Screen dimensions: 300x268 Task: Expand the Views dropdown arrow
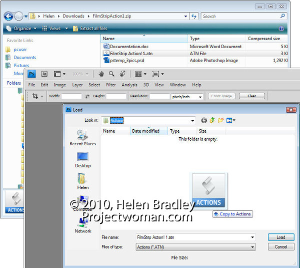coord(66,29)
